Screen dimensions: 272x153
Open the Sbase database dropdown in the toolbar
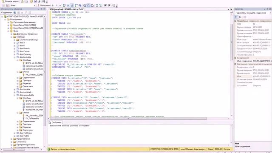pos(34,6)
